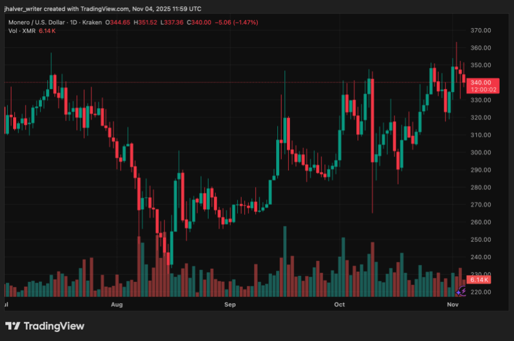Select the Nov label on time axis
514x341 pixels.
(x=453, y=305)
